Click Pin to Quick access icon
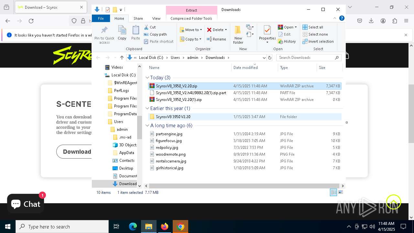Viewport: 414px width, 233px height. 104,35
